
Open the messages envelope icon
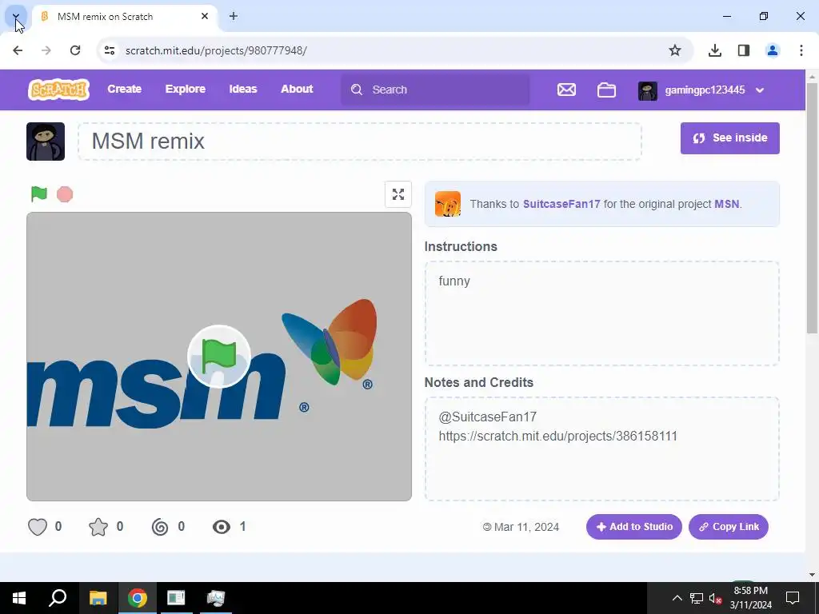566,90
